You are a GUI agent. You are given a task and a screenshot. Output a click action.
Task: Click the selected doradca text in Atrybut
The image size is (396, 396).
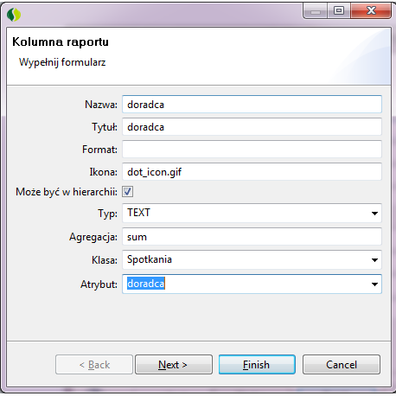pos(146,284)
